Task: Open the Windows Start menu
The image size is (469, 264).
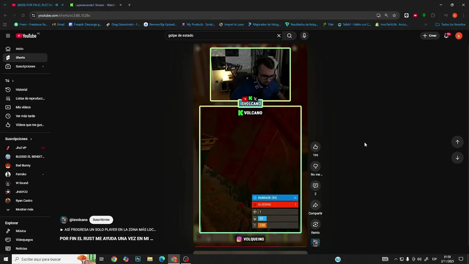Action: click(5, 259)
